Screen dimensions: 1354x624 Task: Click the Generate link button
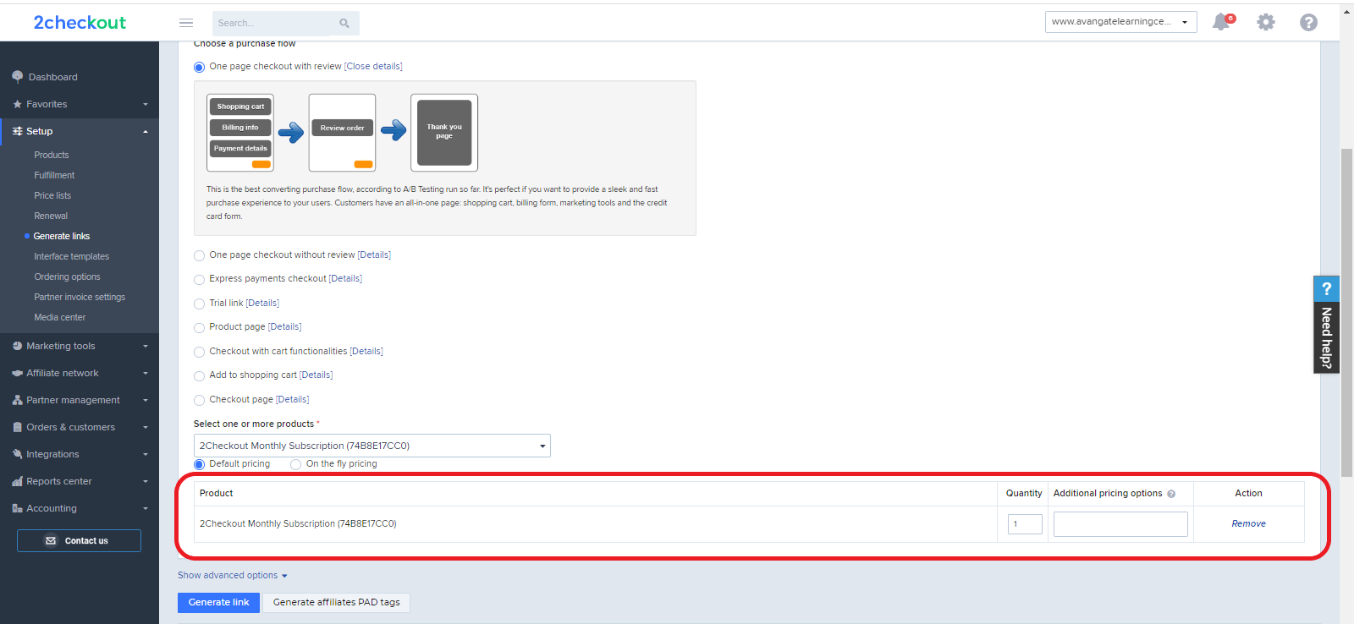pyautogui.click(x=219, y=602)
